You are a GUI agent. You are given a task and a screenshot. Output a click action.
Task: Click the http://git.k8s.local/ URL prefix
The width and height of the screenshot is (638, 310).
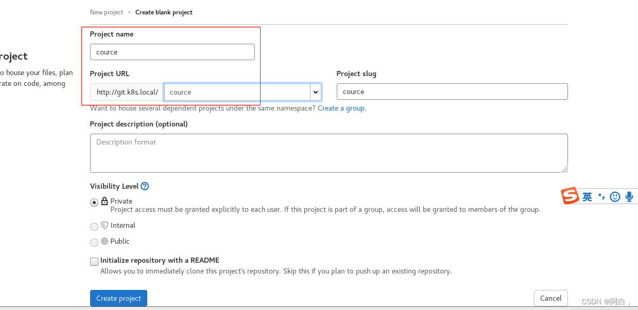pos(127,93)
